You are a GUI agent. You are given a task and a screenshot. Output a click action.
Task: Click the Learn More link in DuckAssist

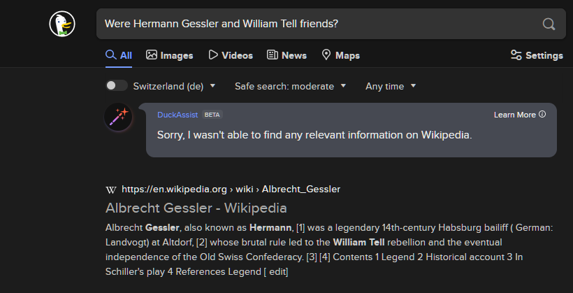click(514, 115)
